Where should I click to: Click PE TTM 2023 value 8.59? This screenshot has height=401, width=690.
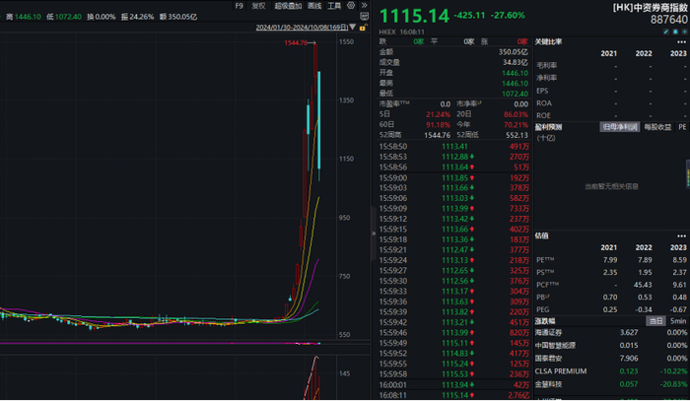point(679,260)
